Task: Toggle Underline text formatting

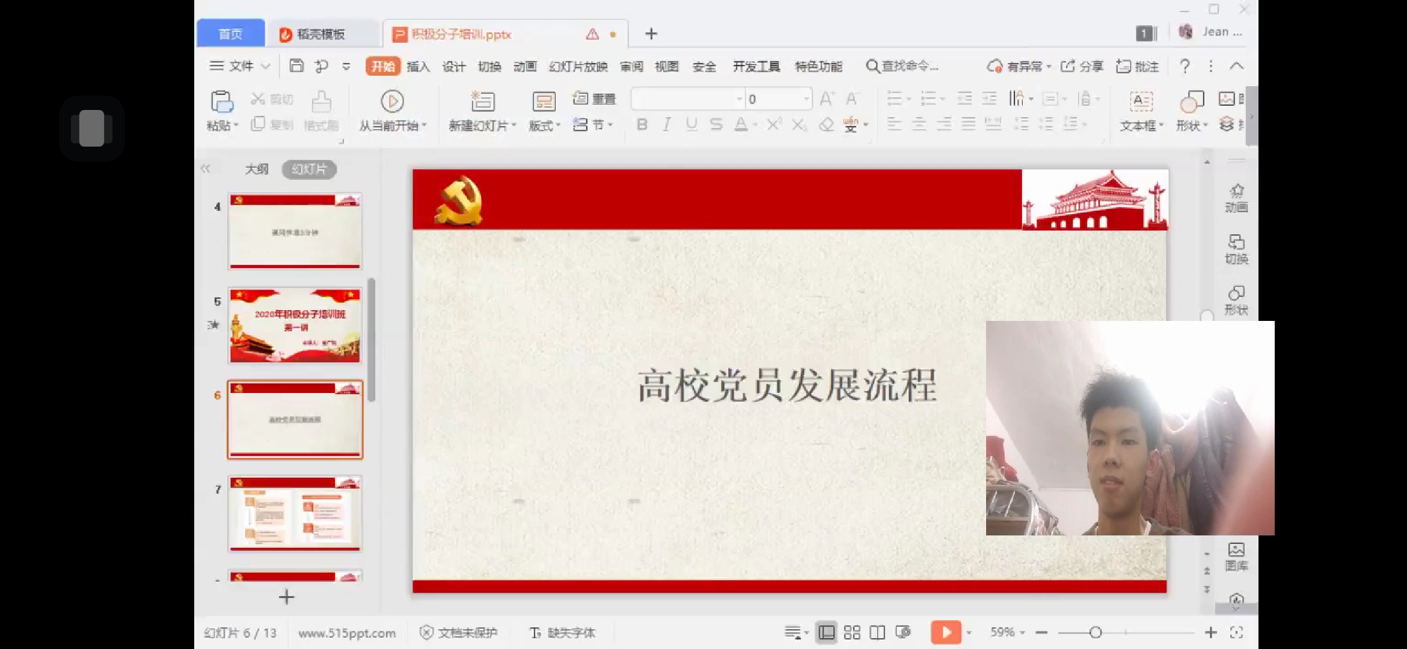Action: (x=691, y=124)
